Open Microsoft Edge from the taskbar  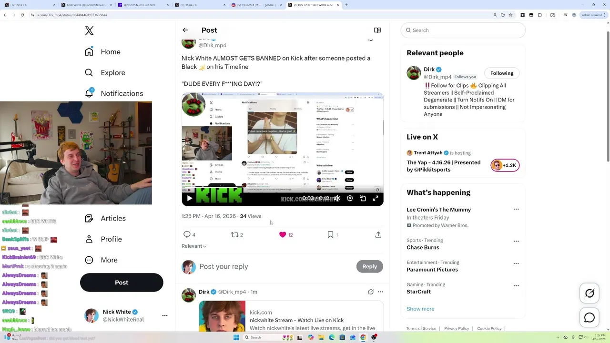tap(332, 337)
